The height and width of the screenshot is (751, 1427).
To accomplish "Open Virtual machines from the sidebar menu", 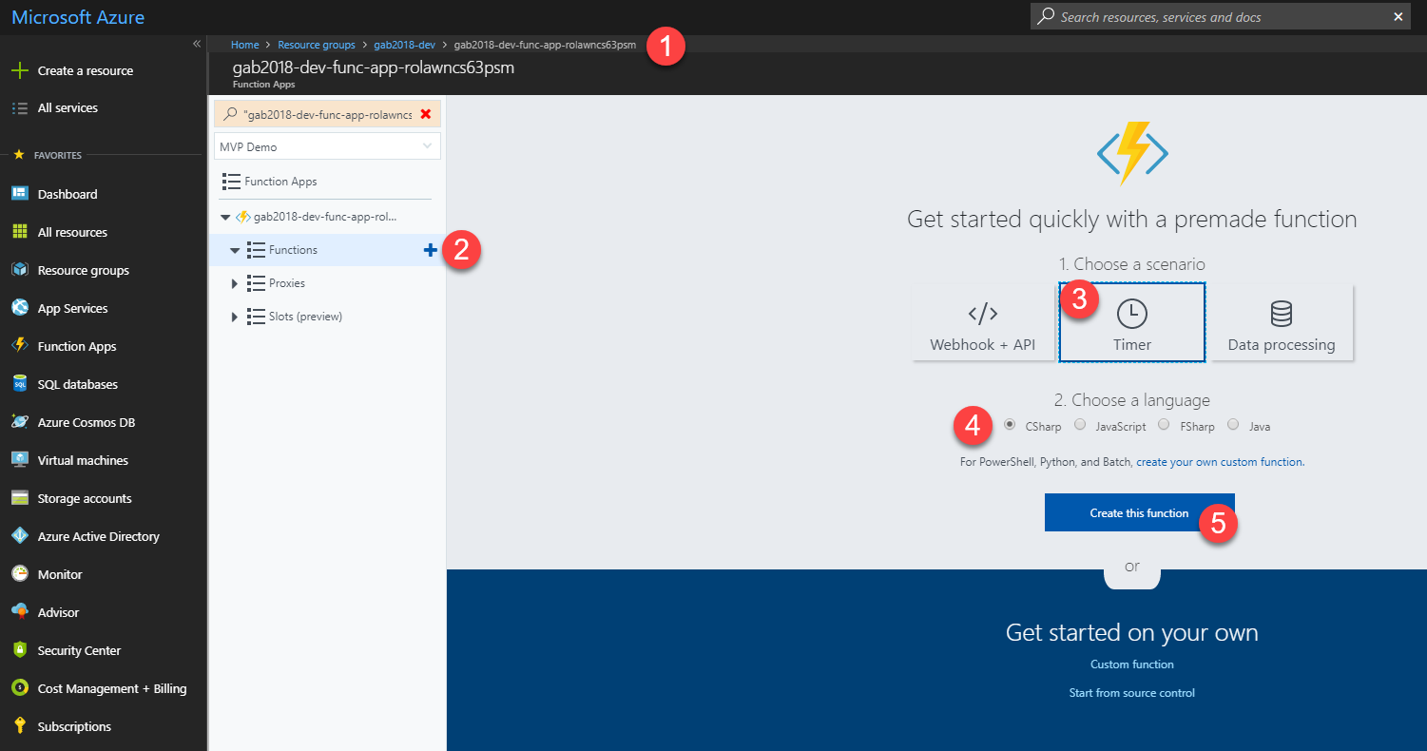I will 83,460.
